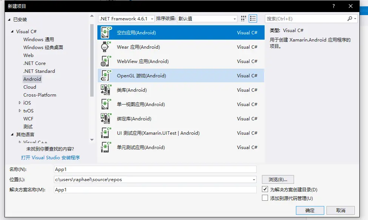The width and height of the screenshot is (368, 220).
Task: Expand the tvOS tree node
Action: click(20, 111)
